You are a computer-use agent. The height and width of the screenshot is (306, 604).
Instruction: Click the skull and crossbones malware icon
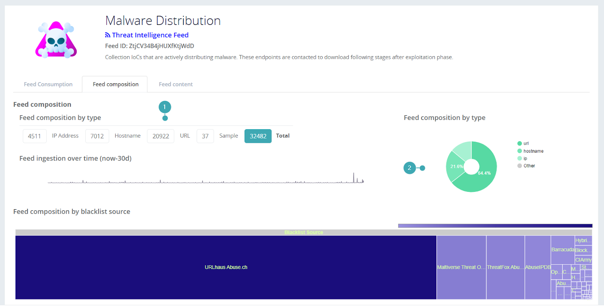click(x=56, y=40)
